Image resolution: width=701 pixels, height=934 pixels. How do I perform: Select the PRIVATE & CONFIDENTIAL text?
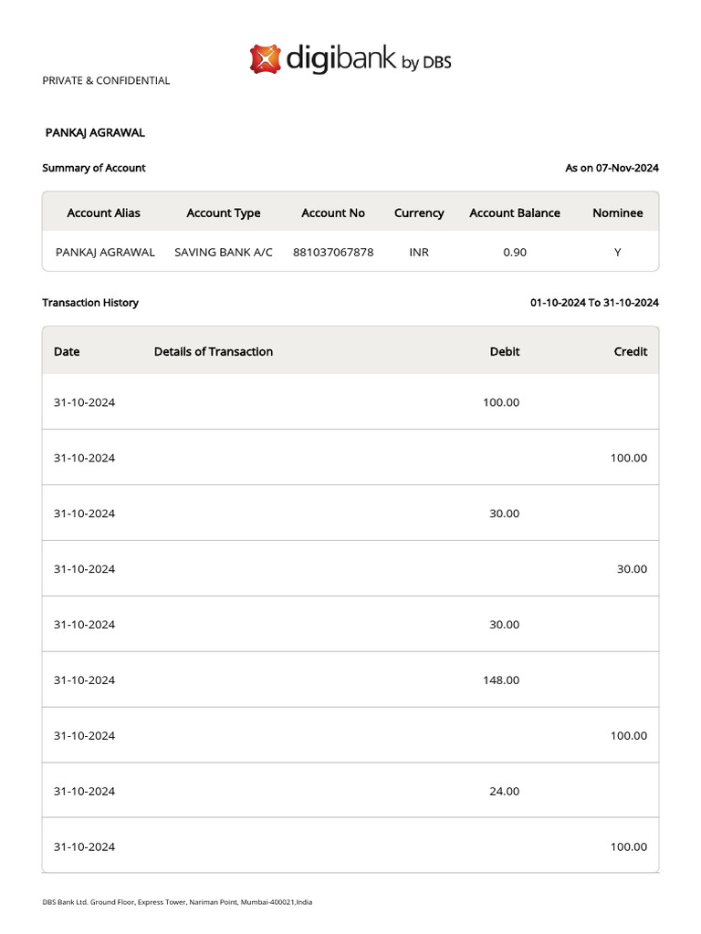[106, 80]
